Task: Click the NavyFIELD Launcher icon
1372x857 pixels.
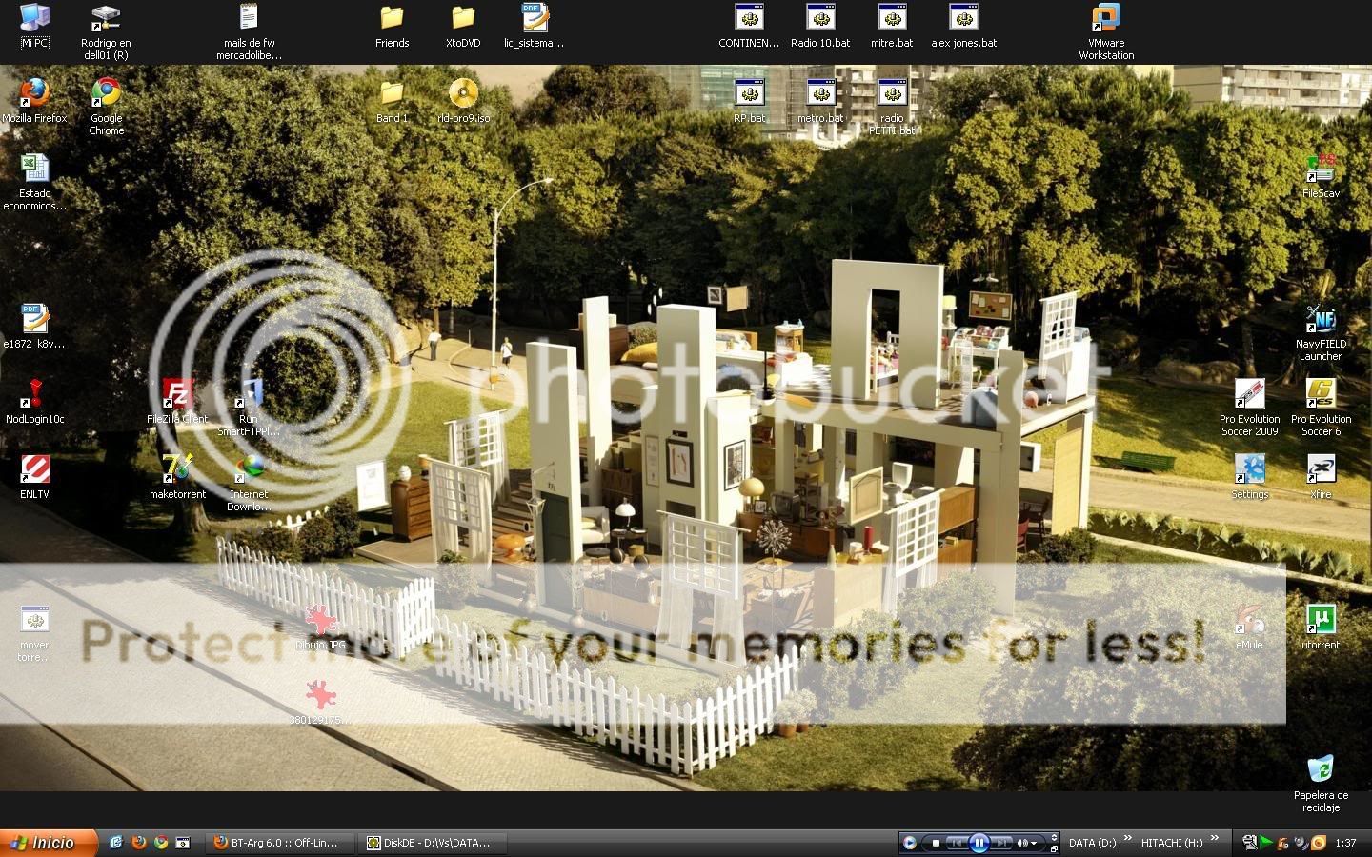Action: click(x=1320, y=319)
